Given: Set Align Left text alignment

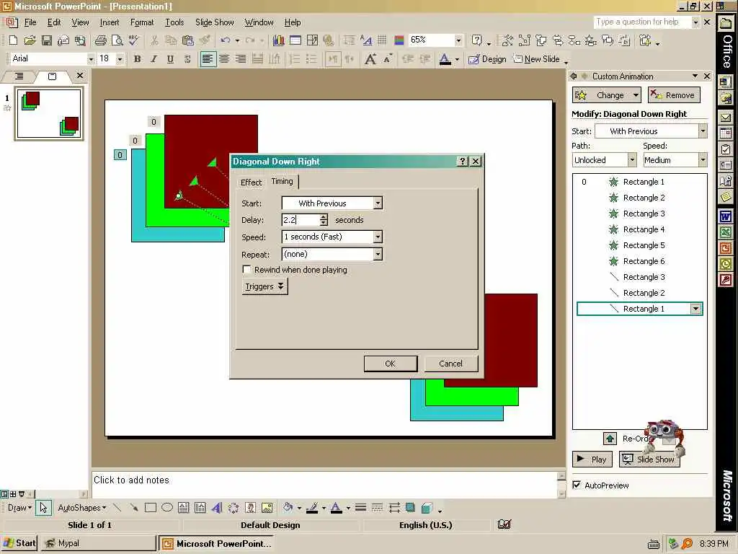Looking at the screenshot, I should (208, 59).
